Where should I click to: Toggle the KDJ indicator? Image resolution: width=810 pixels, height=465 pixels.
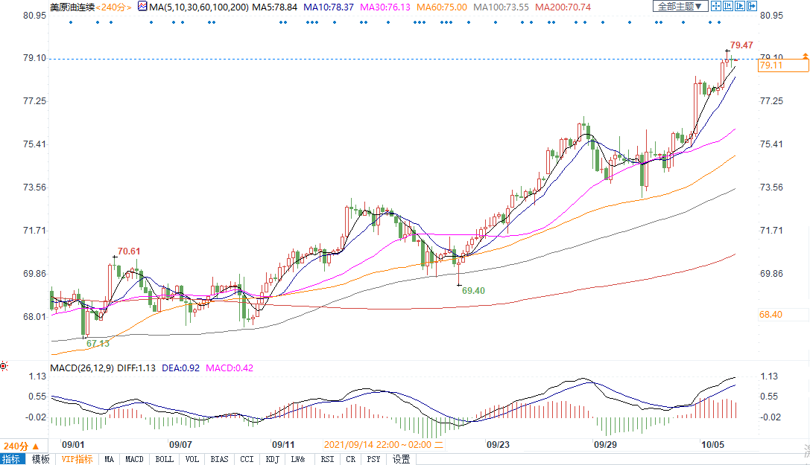(271, 459)
